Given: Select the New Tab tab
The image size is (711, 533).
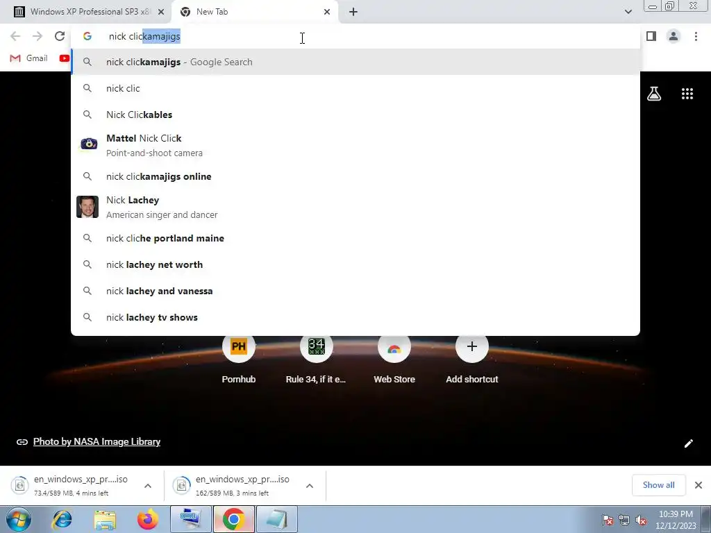Looking at the screenshot, I should tap(254, 12).
